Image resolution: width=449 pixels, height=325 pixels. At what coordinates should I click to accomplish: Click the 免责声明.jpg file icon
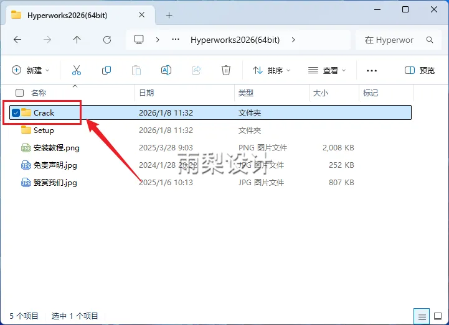26,165
